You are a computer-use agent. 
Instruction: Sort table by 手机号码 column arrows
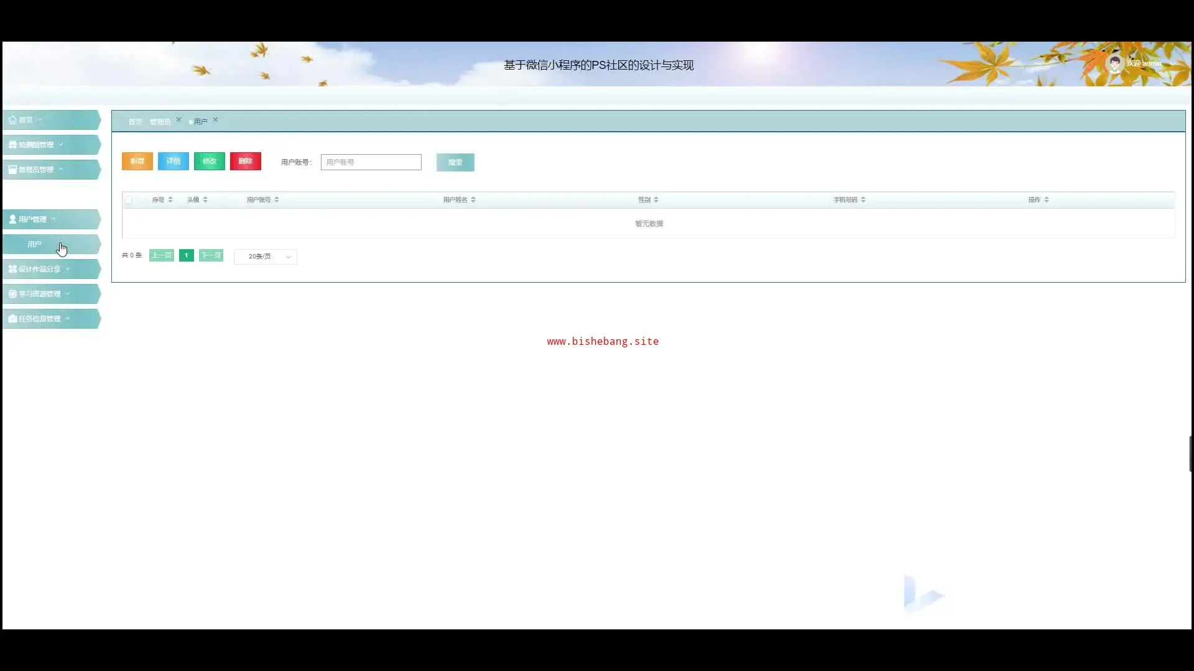click(x=863, y=199)
